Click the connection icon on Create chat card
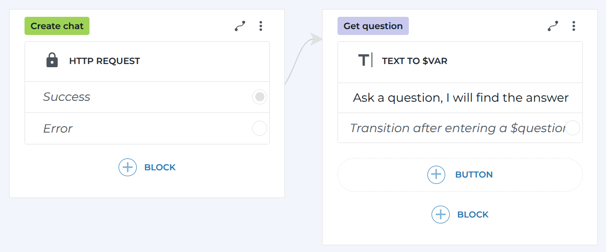Image resolution: width=606 pixels, height=252 pixels. [x=240, y=26]
